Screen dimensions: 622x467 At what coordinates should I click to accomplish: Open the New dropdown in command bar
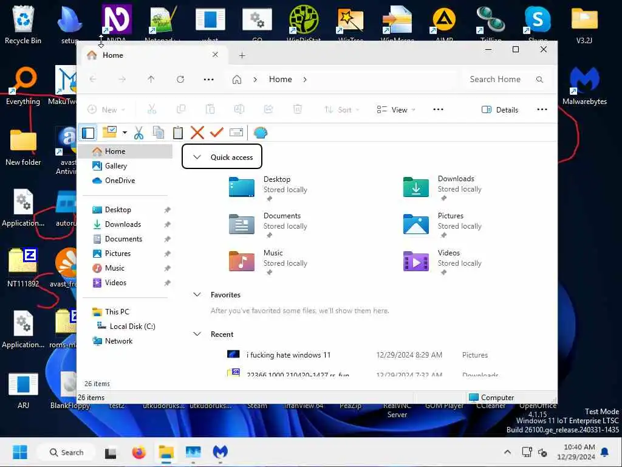[x=106, y=109]
